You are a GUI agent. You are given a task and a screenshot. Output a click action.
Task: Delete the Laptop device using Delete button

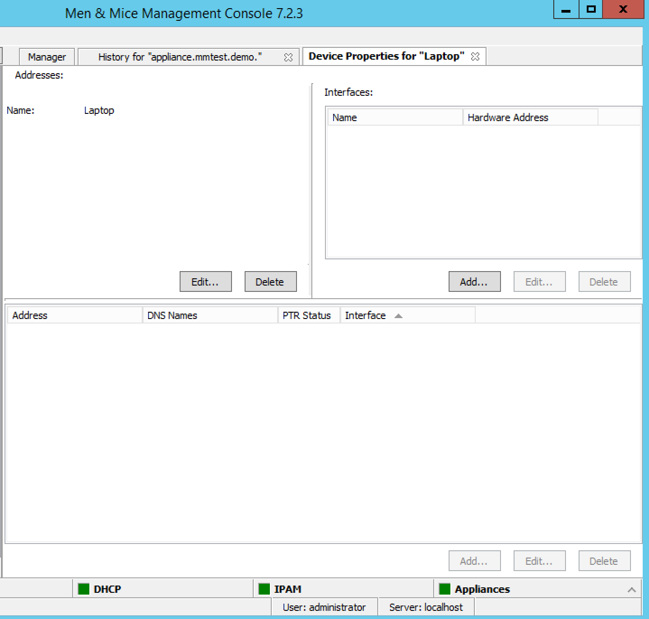coord(270,281)
